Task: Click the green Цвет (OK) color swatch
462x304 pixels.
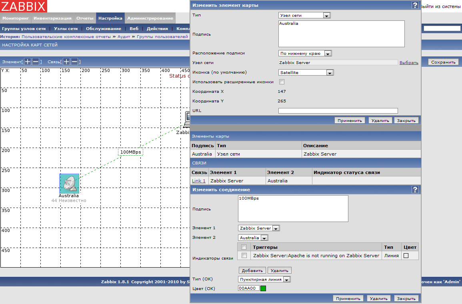Action: pos(263,288)
